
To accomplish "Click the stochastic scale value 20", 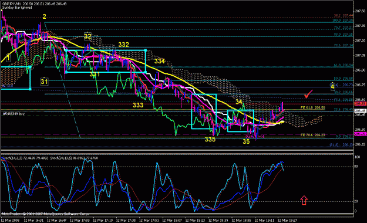I will pos(356,201).
